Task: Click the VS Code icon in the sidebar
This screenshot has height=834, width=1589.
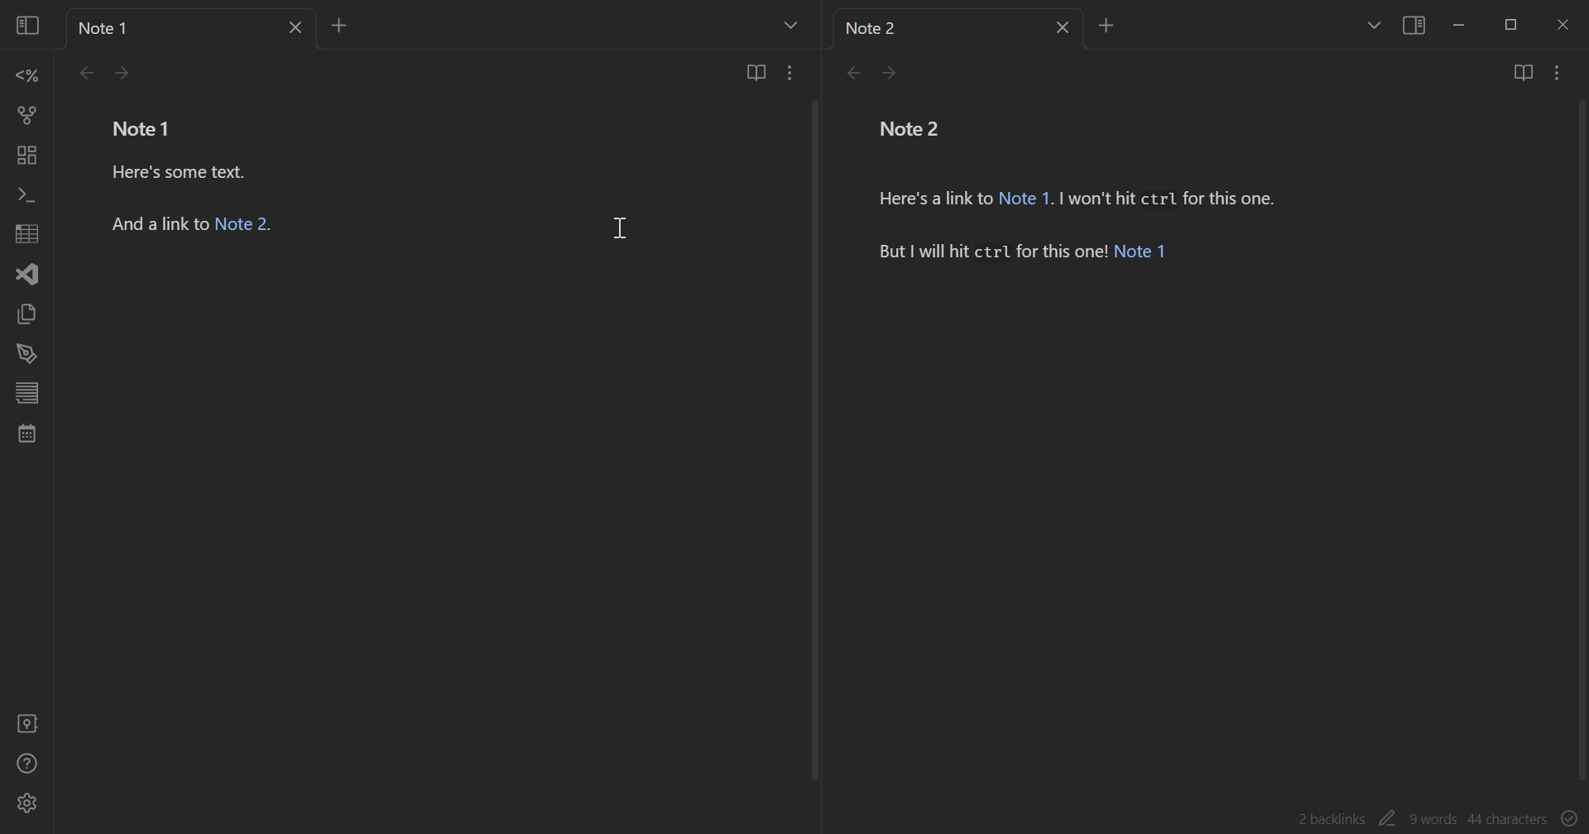Action: (27, 274)
